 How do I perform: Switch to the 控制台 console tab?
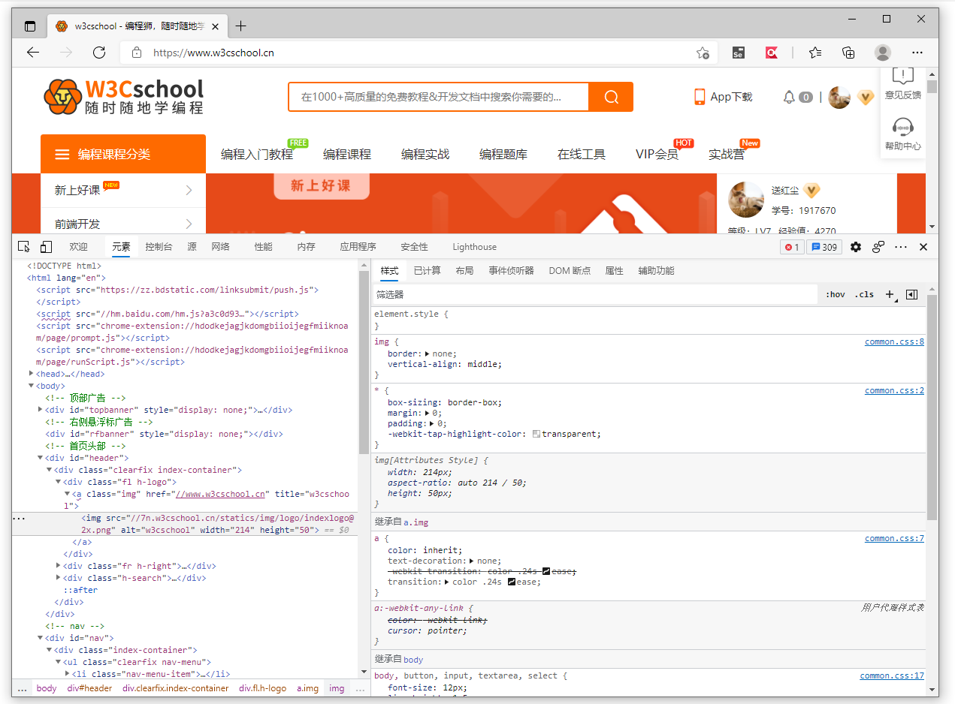(159, 247)
